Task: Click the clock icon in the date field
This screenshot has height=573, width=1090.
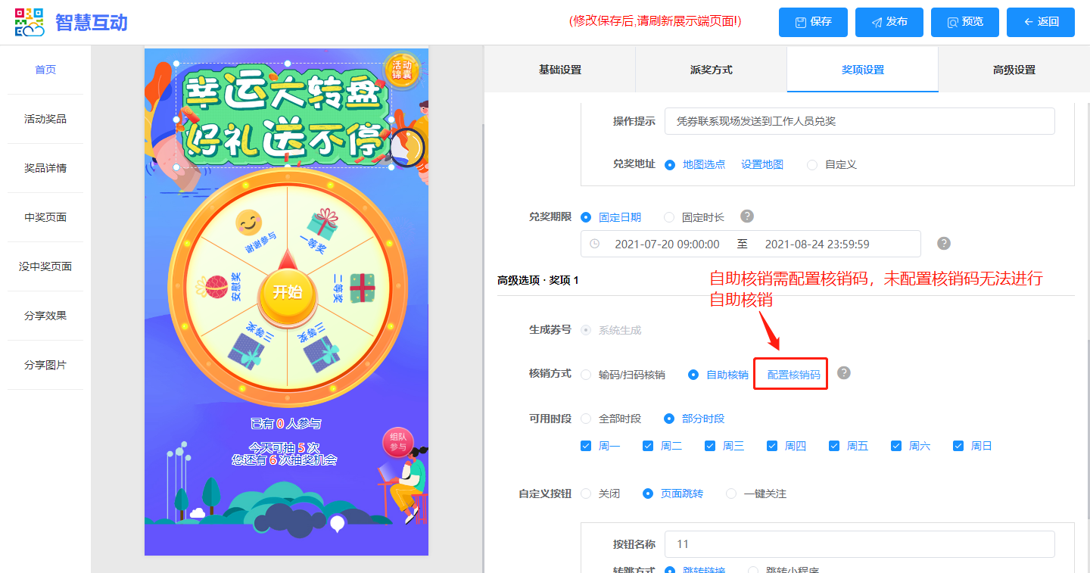Action: (595, 244)
